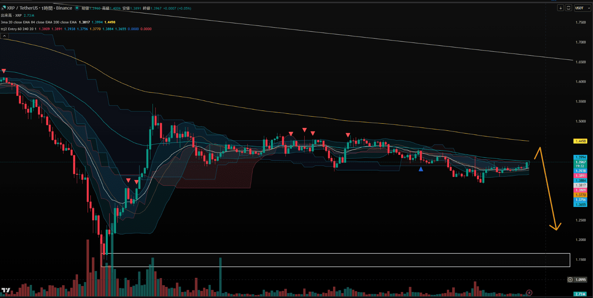Screen dimensions: 593x298
Task: Click the green market status dot
Action: 77,8
